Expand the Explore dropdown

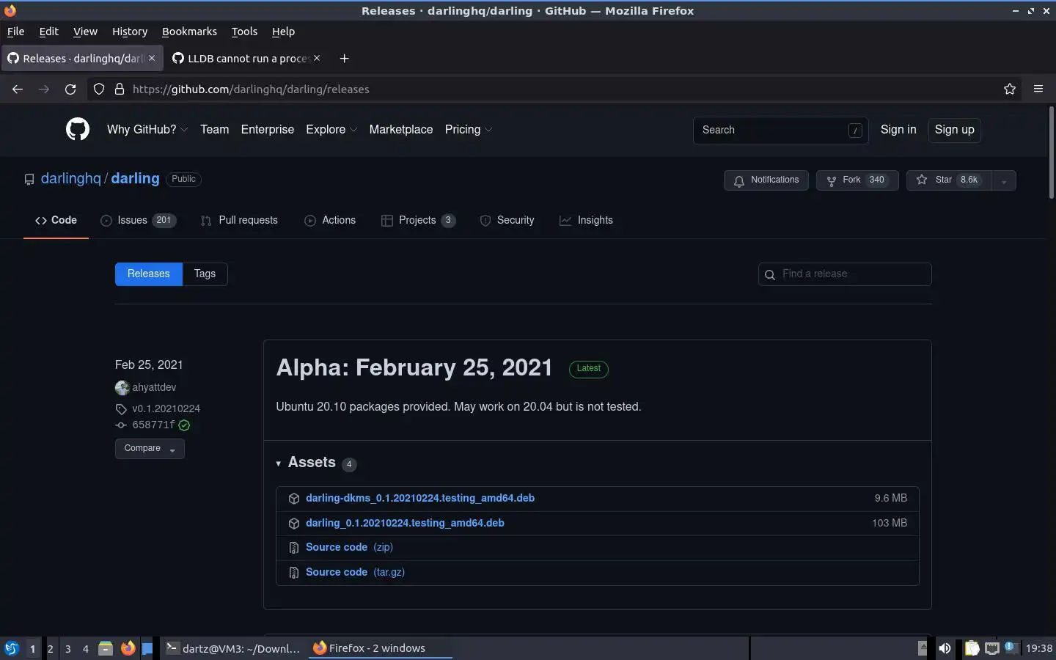pos(331,129)
